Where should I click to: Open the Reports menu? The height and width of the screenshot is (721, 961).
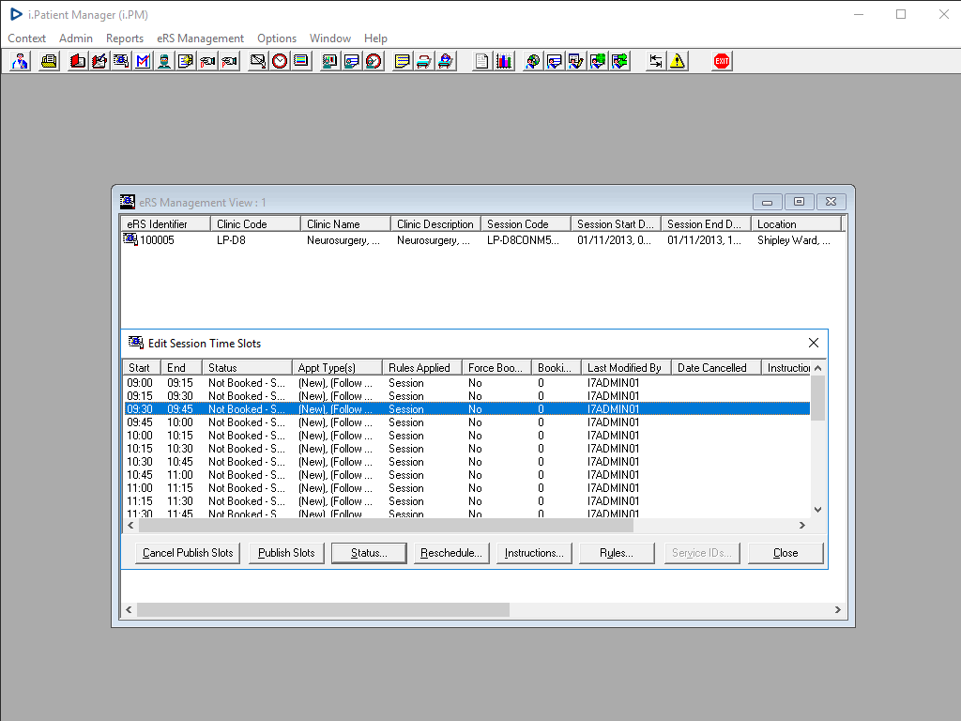125,38
